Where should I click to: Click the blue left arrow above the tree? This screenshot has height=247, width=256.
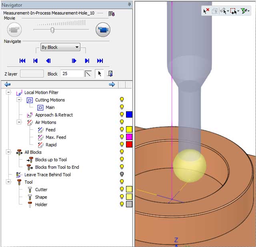coord(8,84)
